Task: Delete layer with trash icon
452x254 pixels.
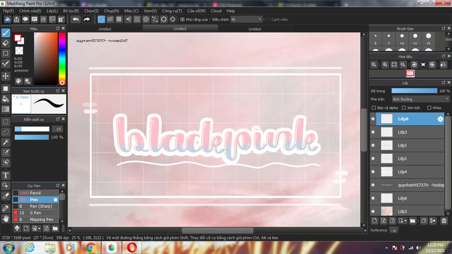Action: pos(444,221)
